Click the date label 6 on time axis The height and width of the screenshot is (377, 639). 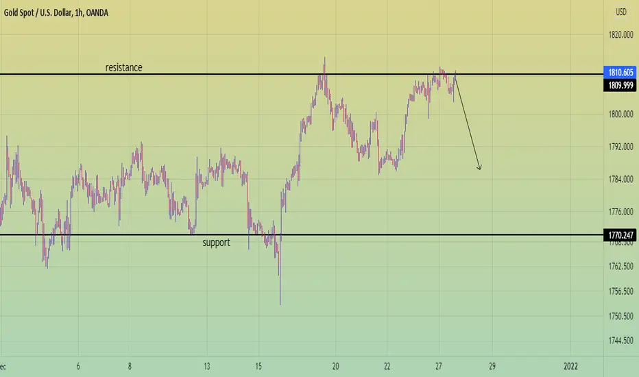click(78, 367)
